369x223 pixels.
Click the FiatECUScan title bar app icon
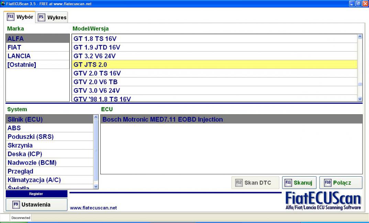(3, 3)
